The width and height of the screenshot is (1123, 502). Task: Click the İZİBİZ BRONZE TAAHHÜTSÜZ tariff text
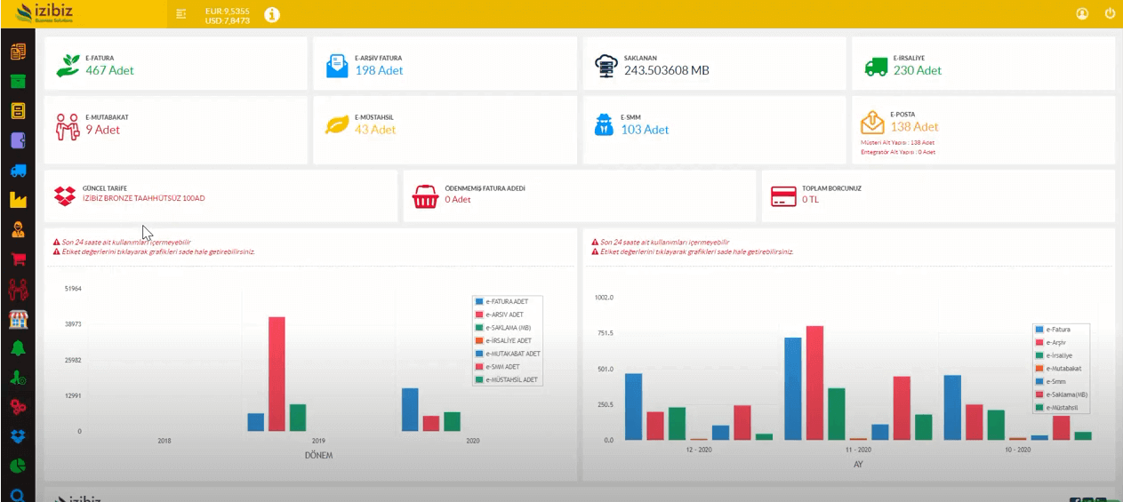(x=143, y=198)
